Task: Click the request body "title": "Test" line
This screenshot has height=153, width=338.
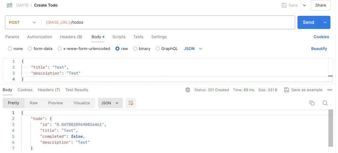Action: pos(50,67)
